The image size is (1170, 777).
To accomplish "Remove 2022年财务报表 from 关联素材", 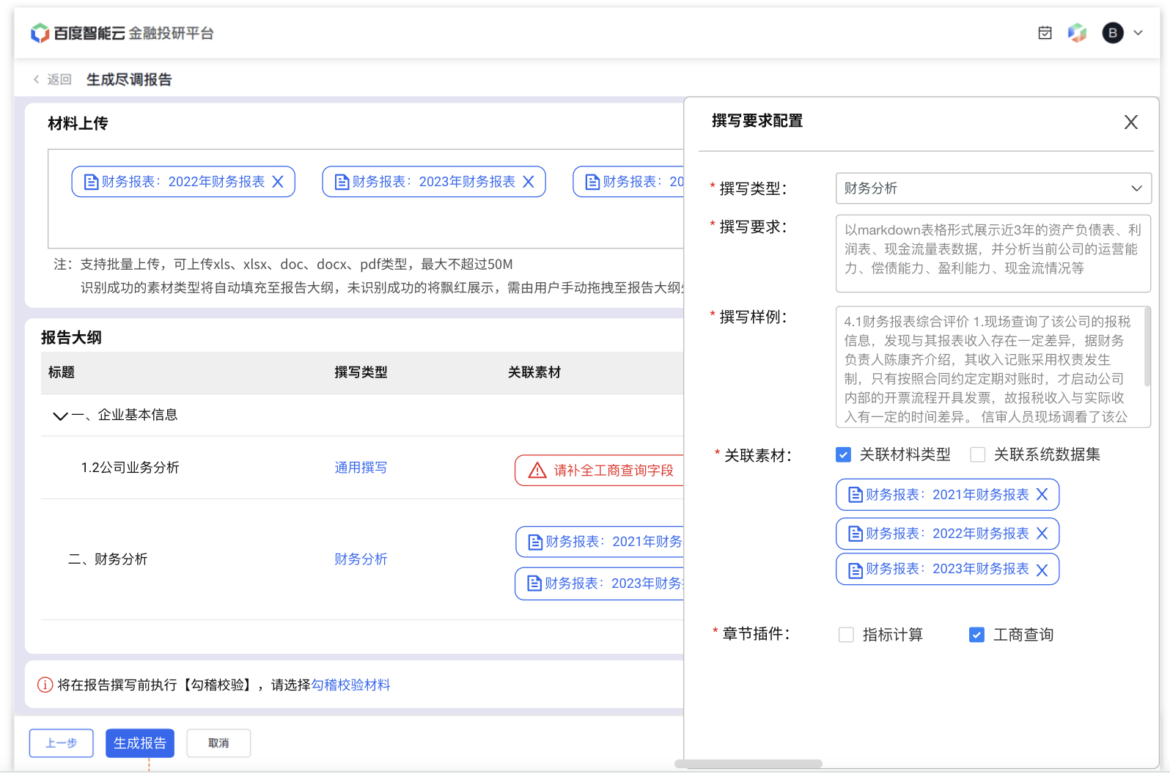I will click(1042, 534).
